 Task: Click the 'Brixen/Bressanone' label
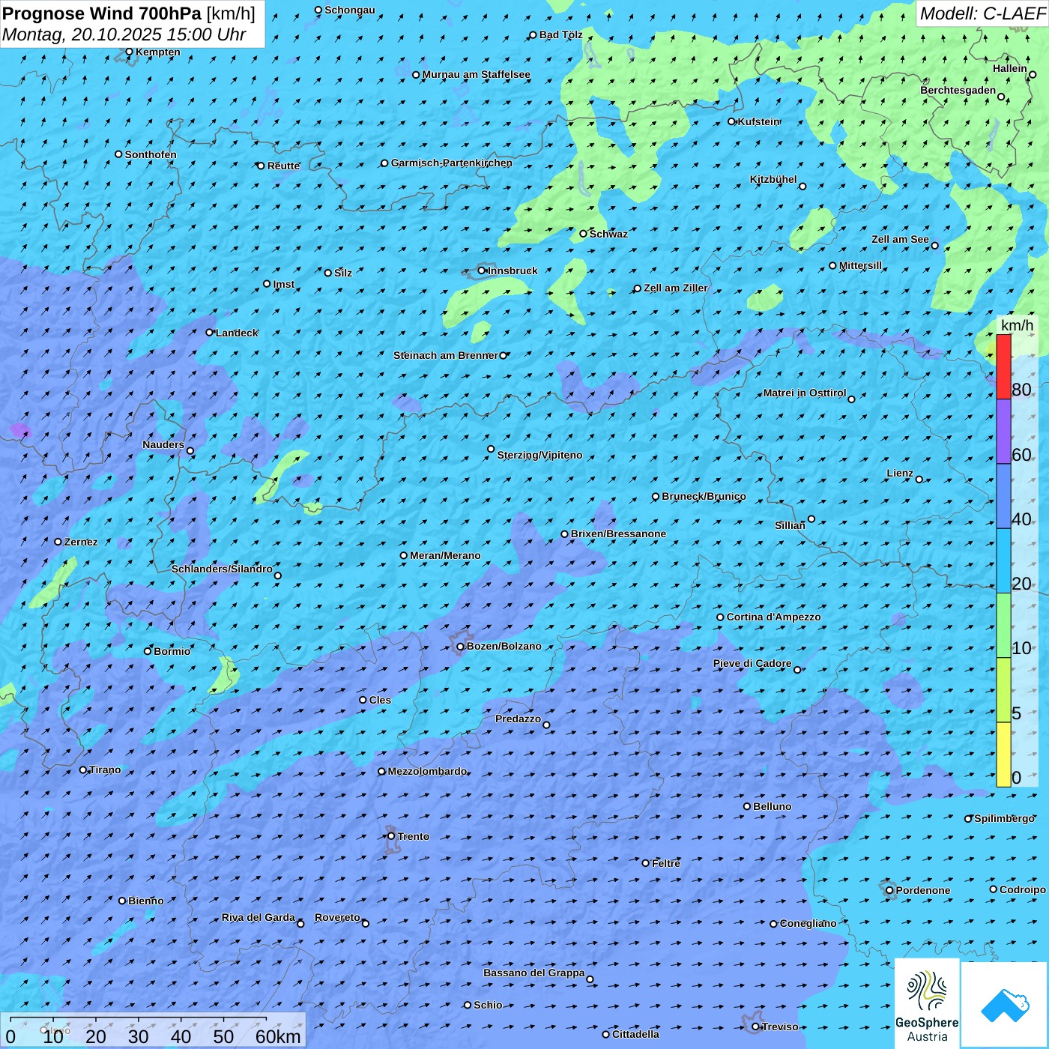618,533
